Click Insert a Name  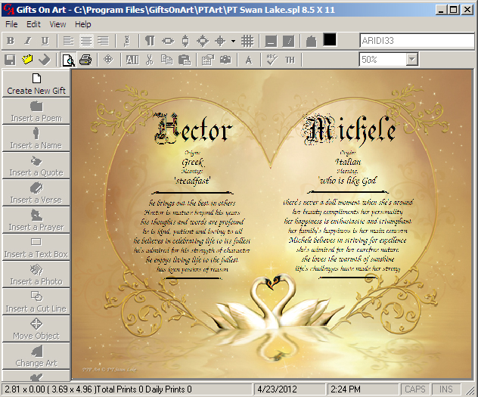point(36,138)
